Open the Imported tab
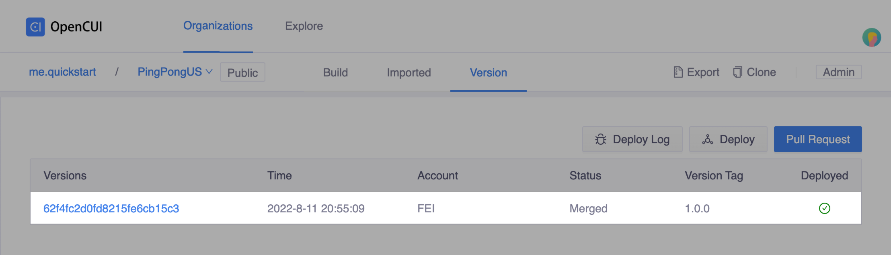The width and height of the screenshot is (891, 255). click(x=409, y=72)
